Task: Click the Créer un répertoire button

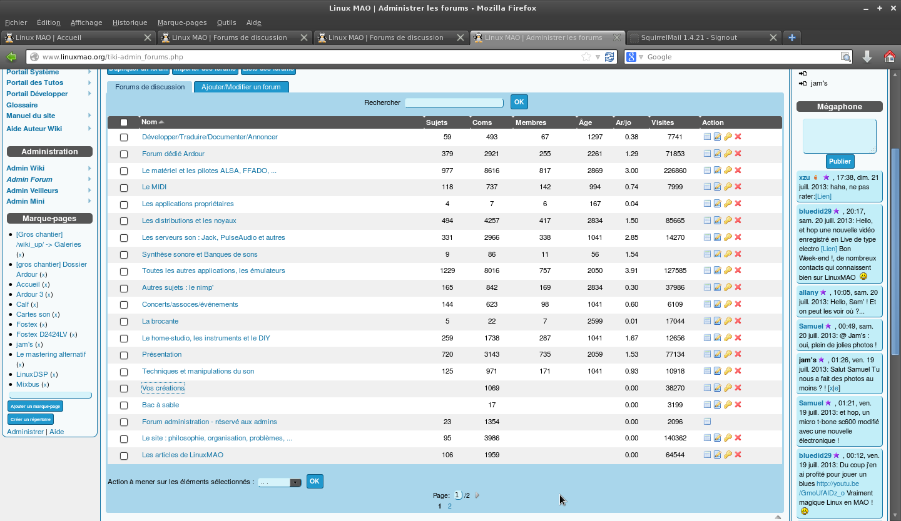Action: point(31,419)
